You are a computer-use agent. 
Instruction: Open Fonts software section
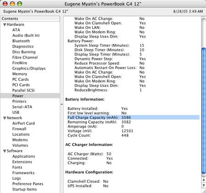point(17,167)
